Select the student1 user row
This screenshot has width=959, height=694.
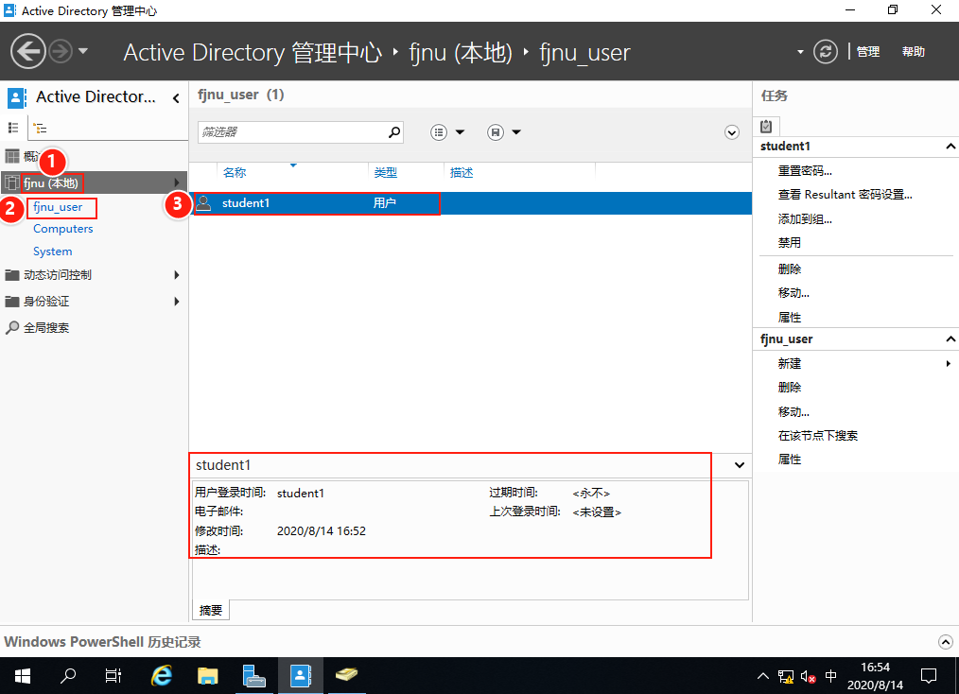click(x=470, y=203)
